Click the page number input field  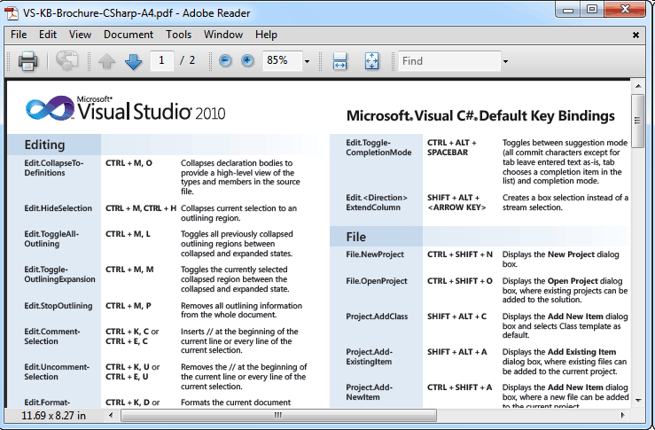coord(161,61)
